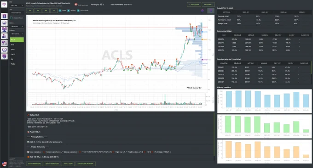Screen dimensions: 313x168
Task: Click the Pivot $165.74 line
Action: (x=34, y=132)
